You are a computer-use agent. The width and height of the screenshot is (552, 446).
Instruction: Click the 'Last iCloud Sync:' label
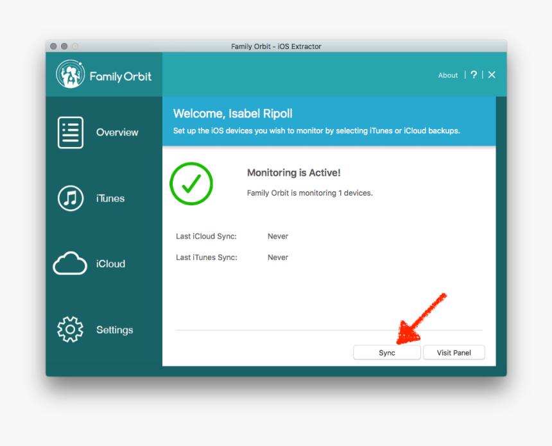206,236
